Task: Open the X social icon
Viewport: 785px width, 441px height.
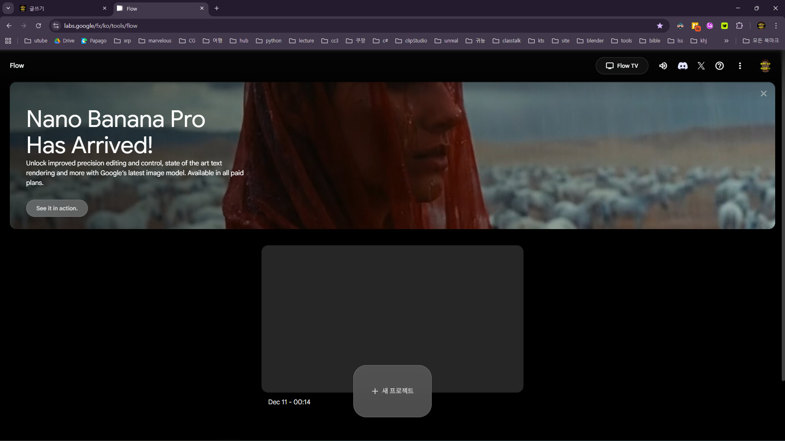Action: coord(701,66)
